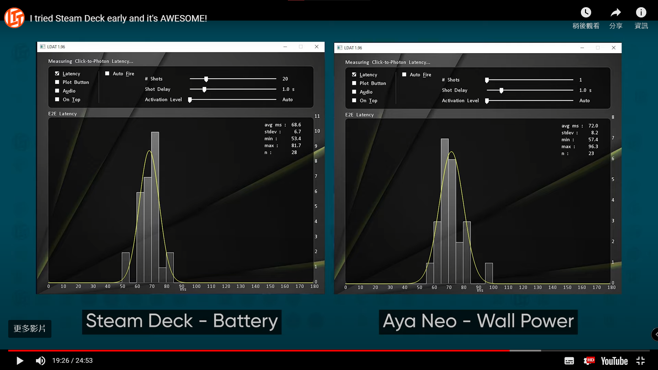Enable On Top in left LDAT window
The width and height of the screenshot is (658, 370).
(57, 99)
